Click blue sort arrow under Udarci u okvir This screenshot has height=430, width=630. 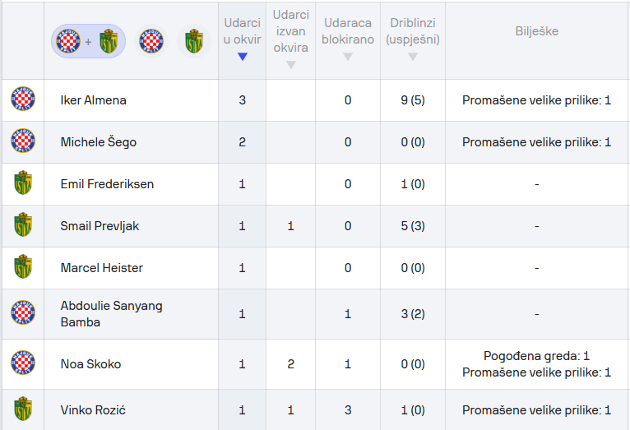click(x=242, y=57)
